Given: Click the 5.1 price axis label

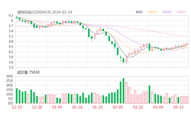Looking at the screenshot, I should click(11, 36).
